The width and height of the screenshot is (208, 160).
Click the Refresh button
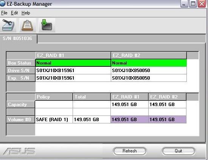(130, 151)
